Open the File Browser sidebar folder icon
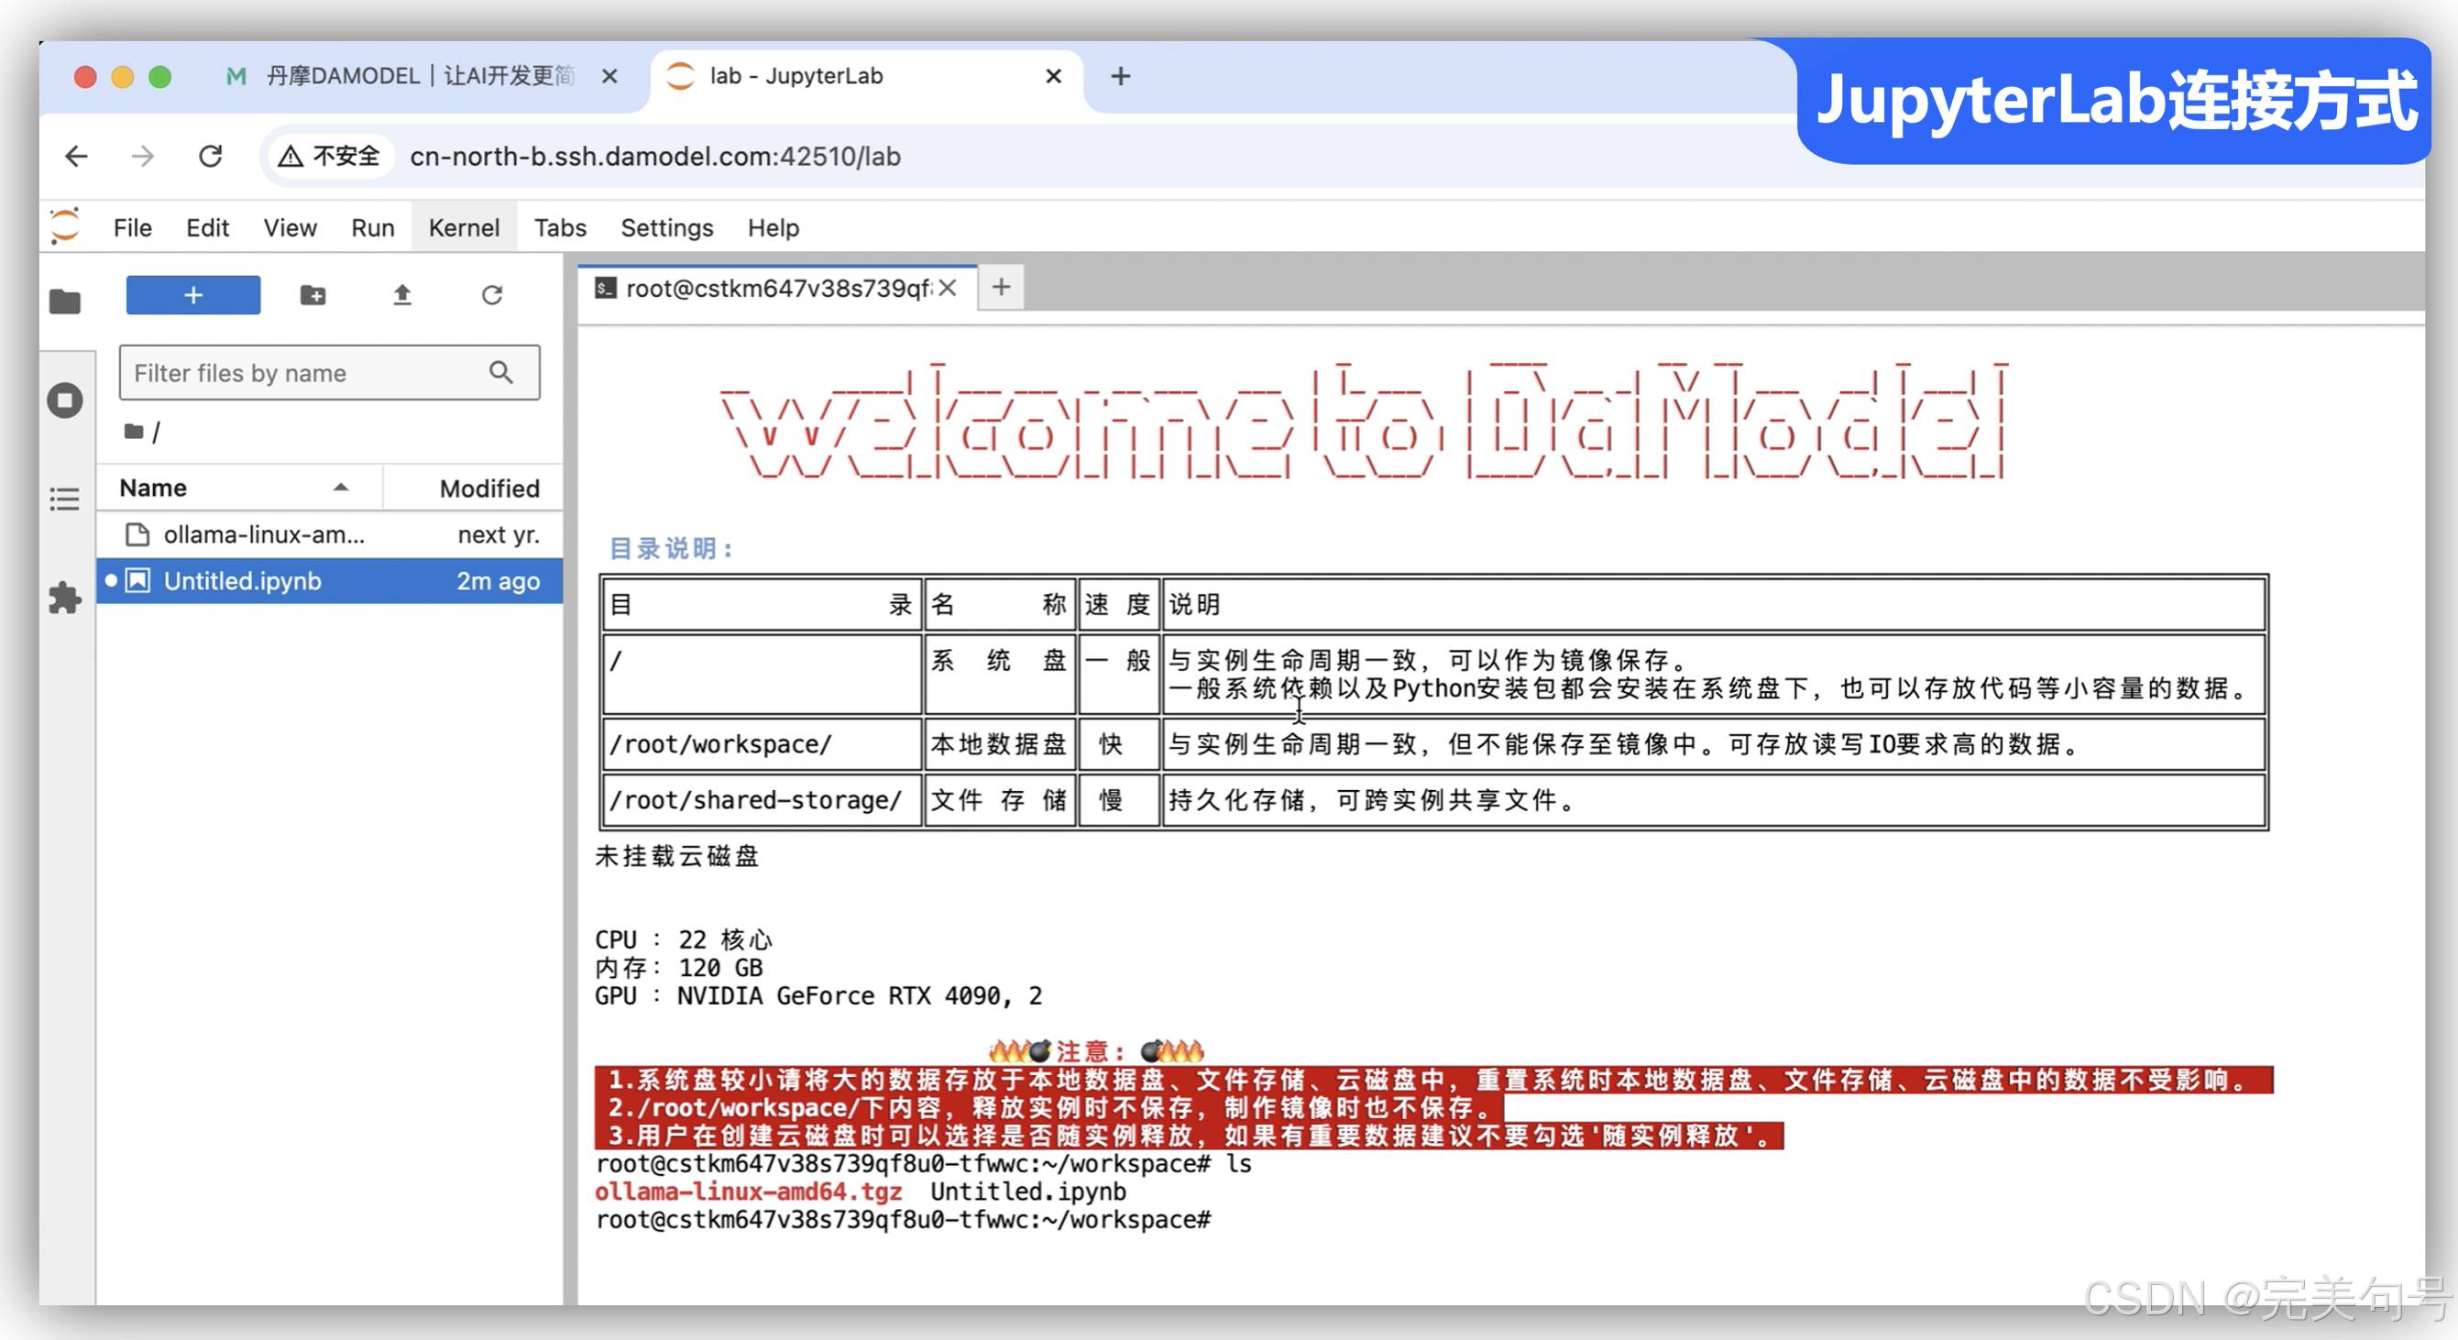This screenshot has height=1340, width=2458. [65, 302]
